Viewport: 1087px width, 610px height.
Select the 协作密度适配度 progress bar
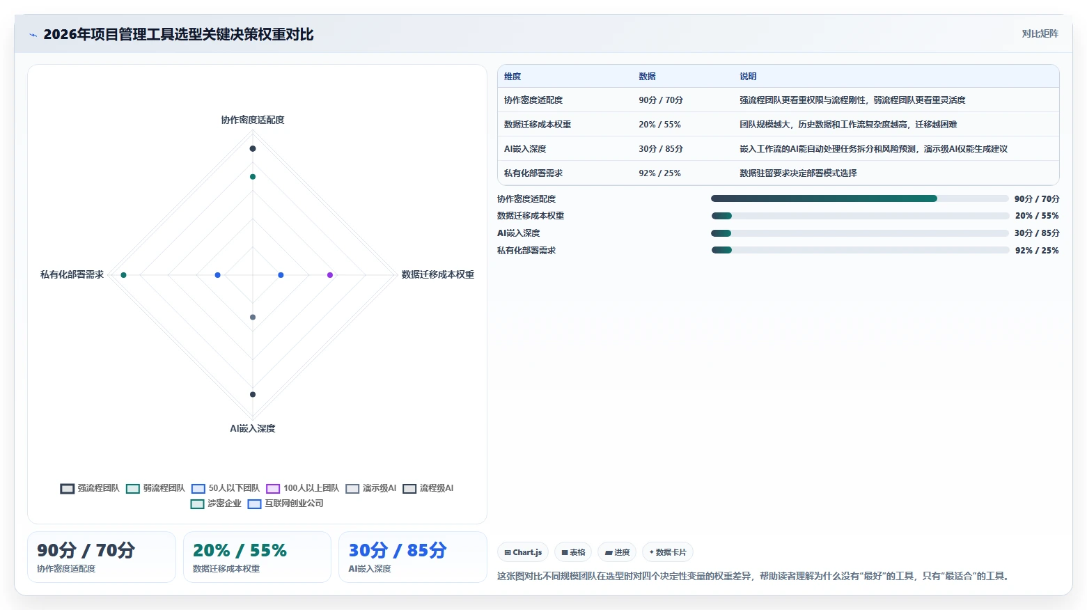pyautogui.click(x=860, y=198)
